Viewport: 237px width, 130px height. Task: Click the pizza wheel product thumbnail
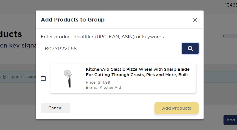click(68, 78)
